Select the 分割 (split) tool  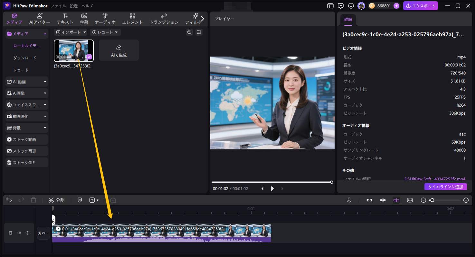coord(56,200)
